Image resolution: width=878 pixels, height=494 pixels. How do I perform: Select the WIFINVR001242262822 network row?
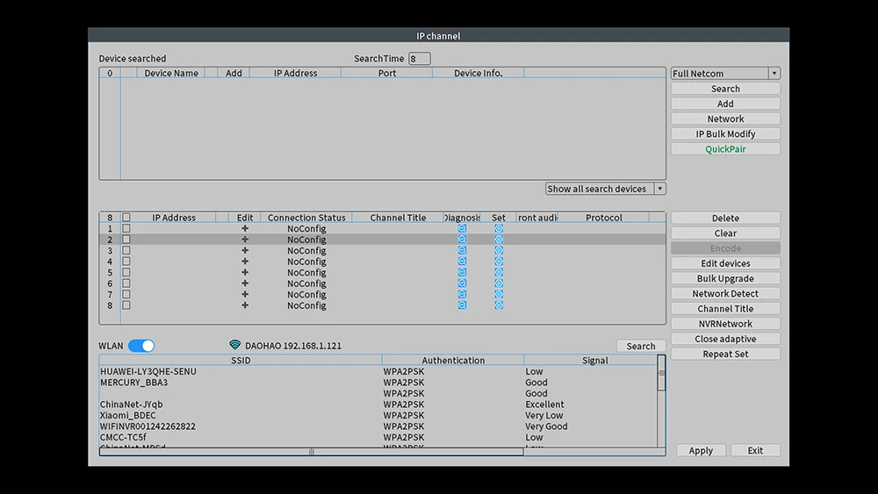pyautogui.click(x=378, y=426)
